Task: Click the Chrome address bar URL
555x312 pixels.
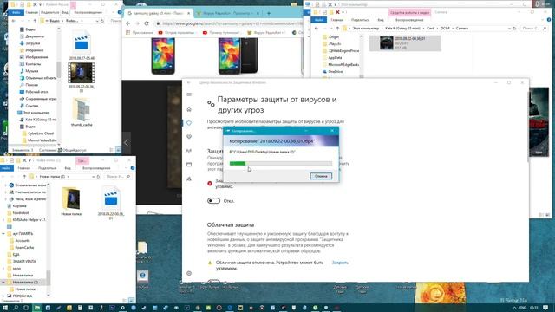Action: tap(232, 23)
